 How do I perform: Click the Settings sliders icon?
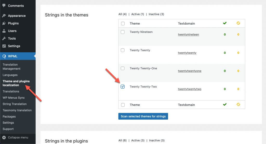pyautogui.click(x=4, y=46)
